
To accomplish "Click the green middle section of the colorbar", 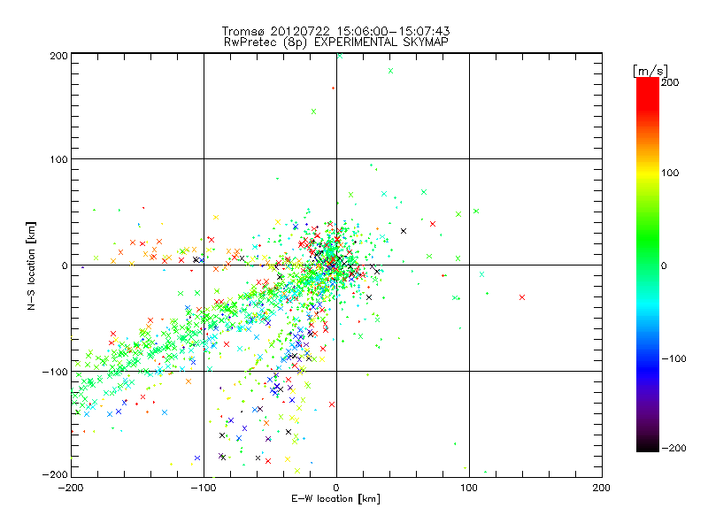I will (648, 253).
